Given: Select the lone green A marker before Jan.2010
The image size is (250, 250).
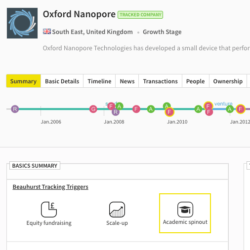Looking at the screenshot, I should pyautogui.click(x=151, y=109).
